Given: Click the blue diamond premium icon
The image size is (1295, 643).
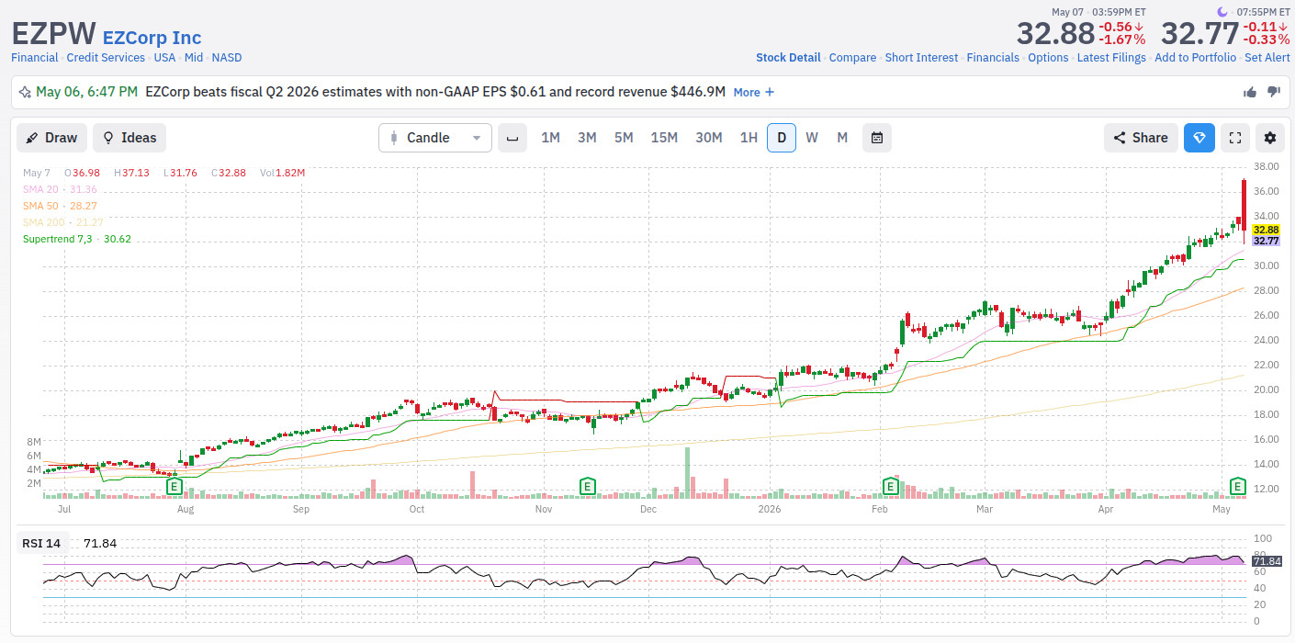Looking at the screenshot, I should pyautogui.click(x=1199, y=138).
